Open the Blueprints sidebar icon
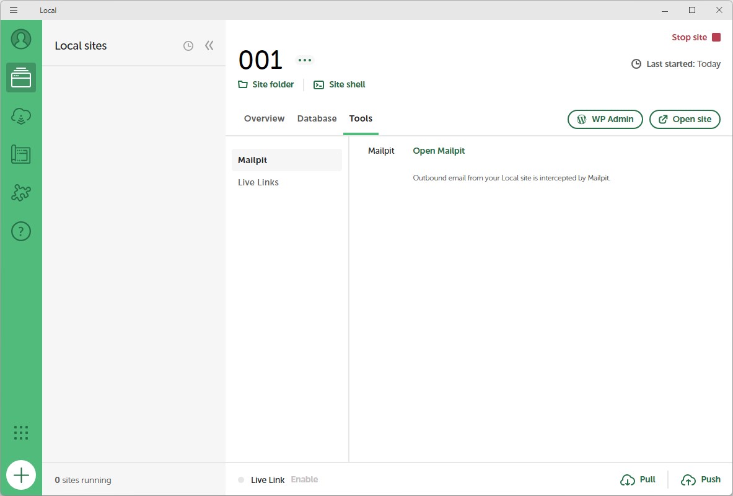The image size is (733, 496). tap(21, 154)
